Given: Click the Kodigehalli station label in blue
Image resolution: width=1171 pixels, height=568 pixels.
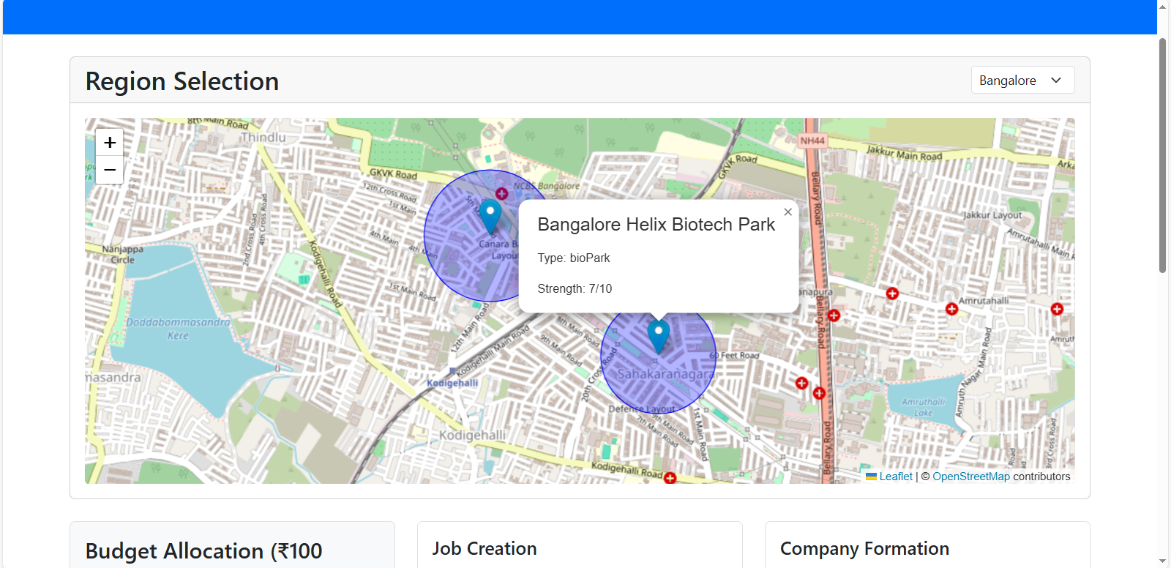Looking at the screenshot, I should [x=452, y=383].
